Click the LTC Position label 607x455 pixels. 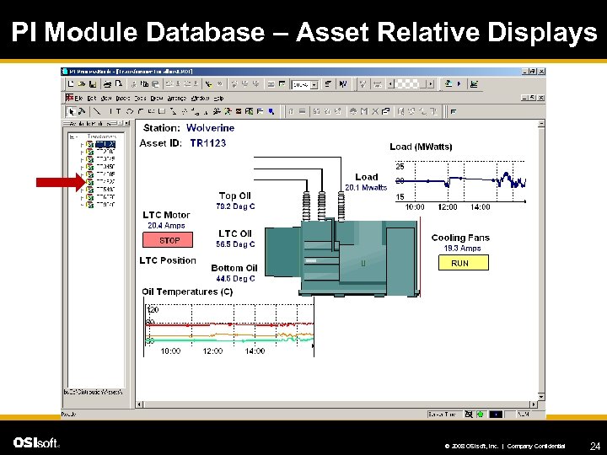click(x=168, y=260)
